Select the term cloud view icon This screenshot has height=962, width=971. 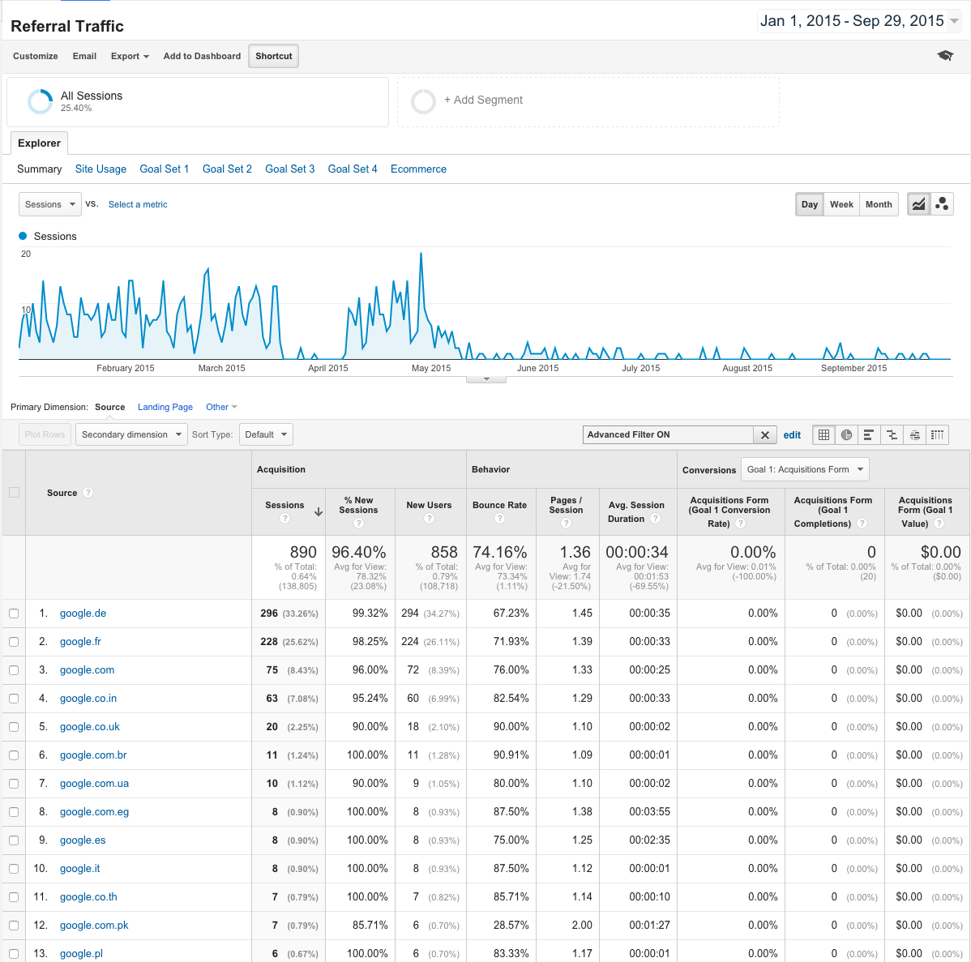[x=914, y=435]
